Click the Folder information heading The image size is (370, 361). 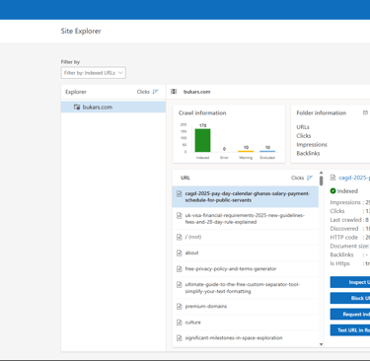tap(322, 112)
